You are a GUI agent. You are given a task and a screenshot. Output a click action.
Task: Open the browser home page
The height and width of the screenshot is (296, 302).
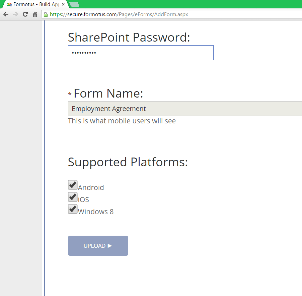(35, 14)
